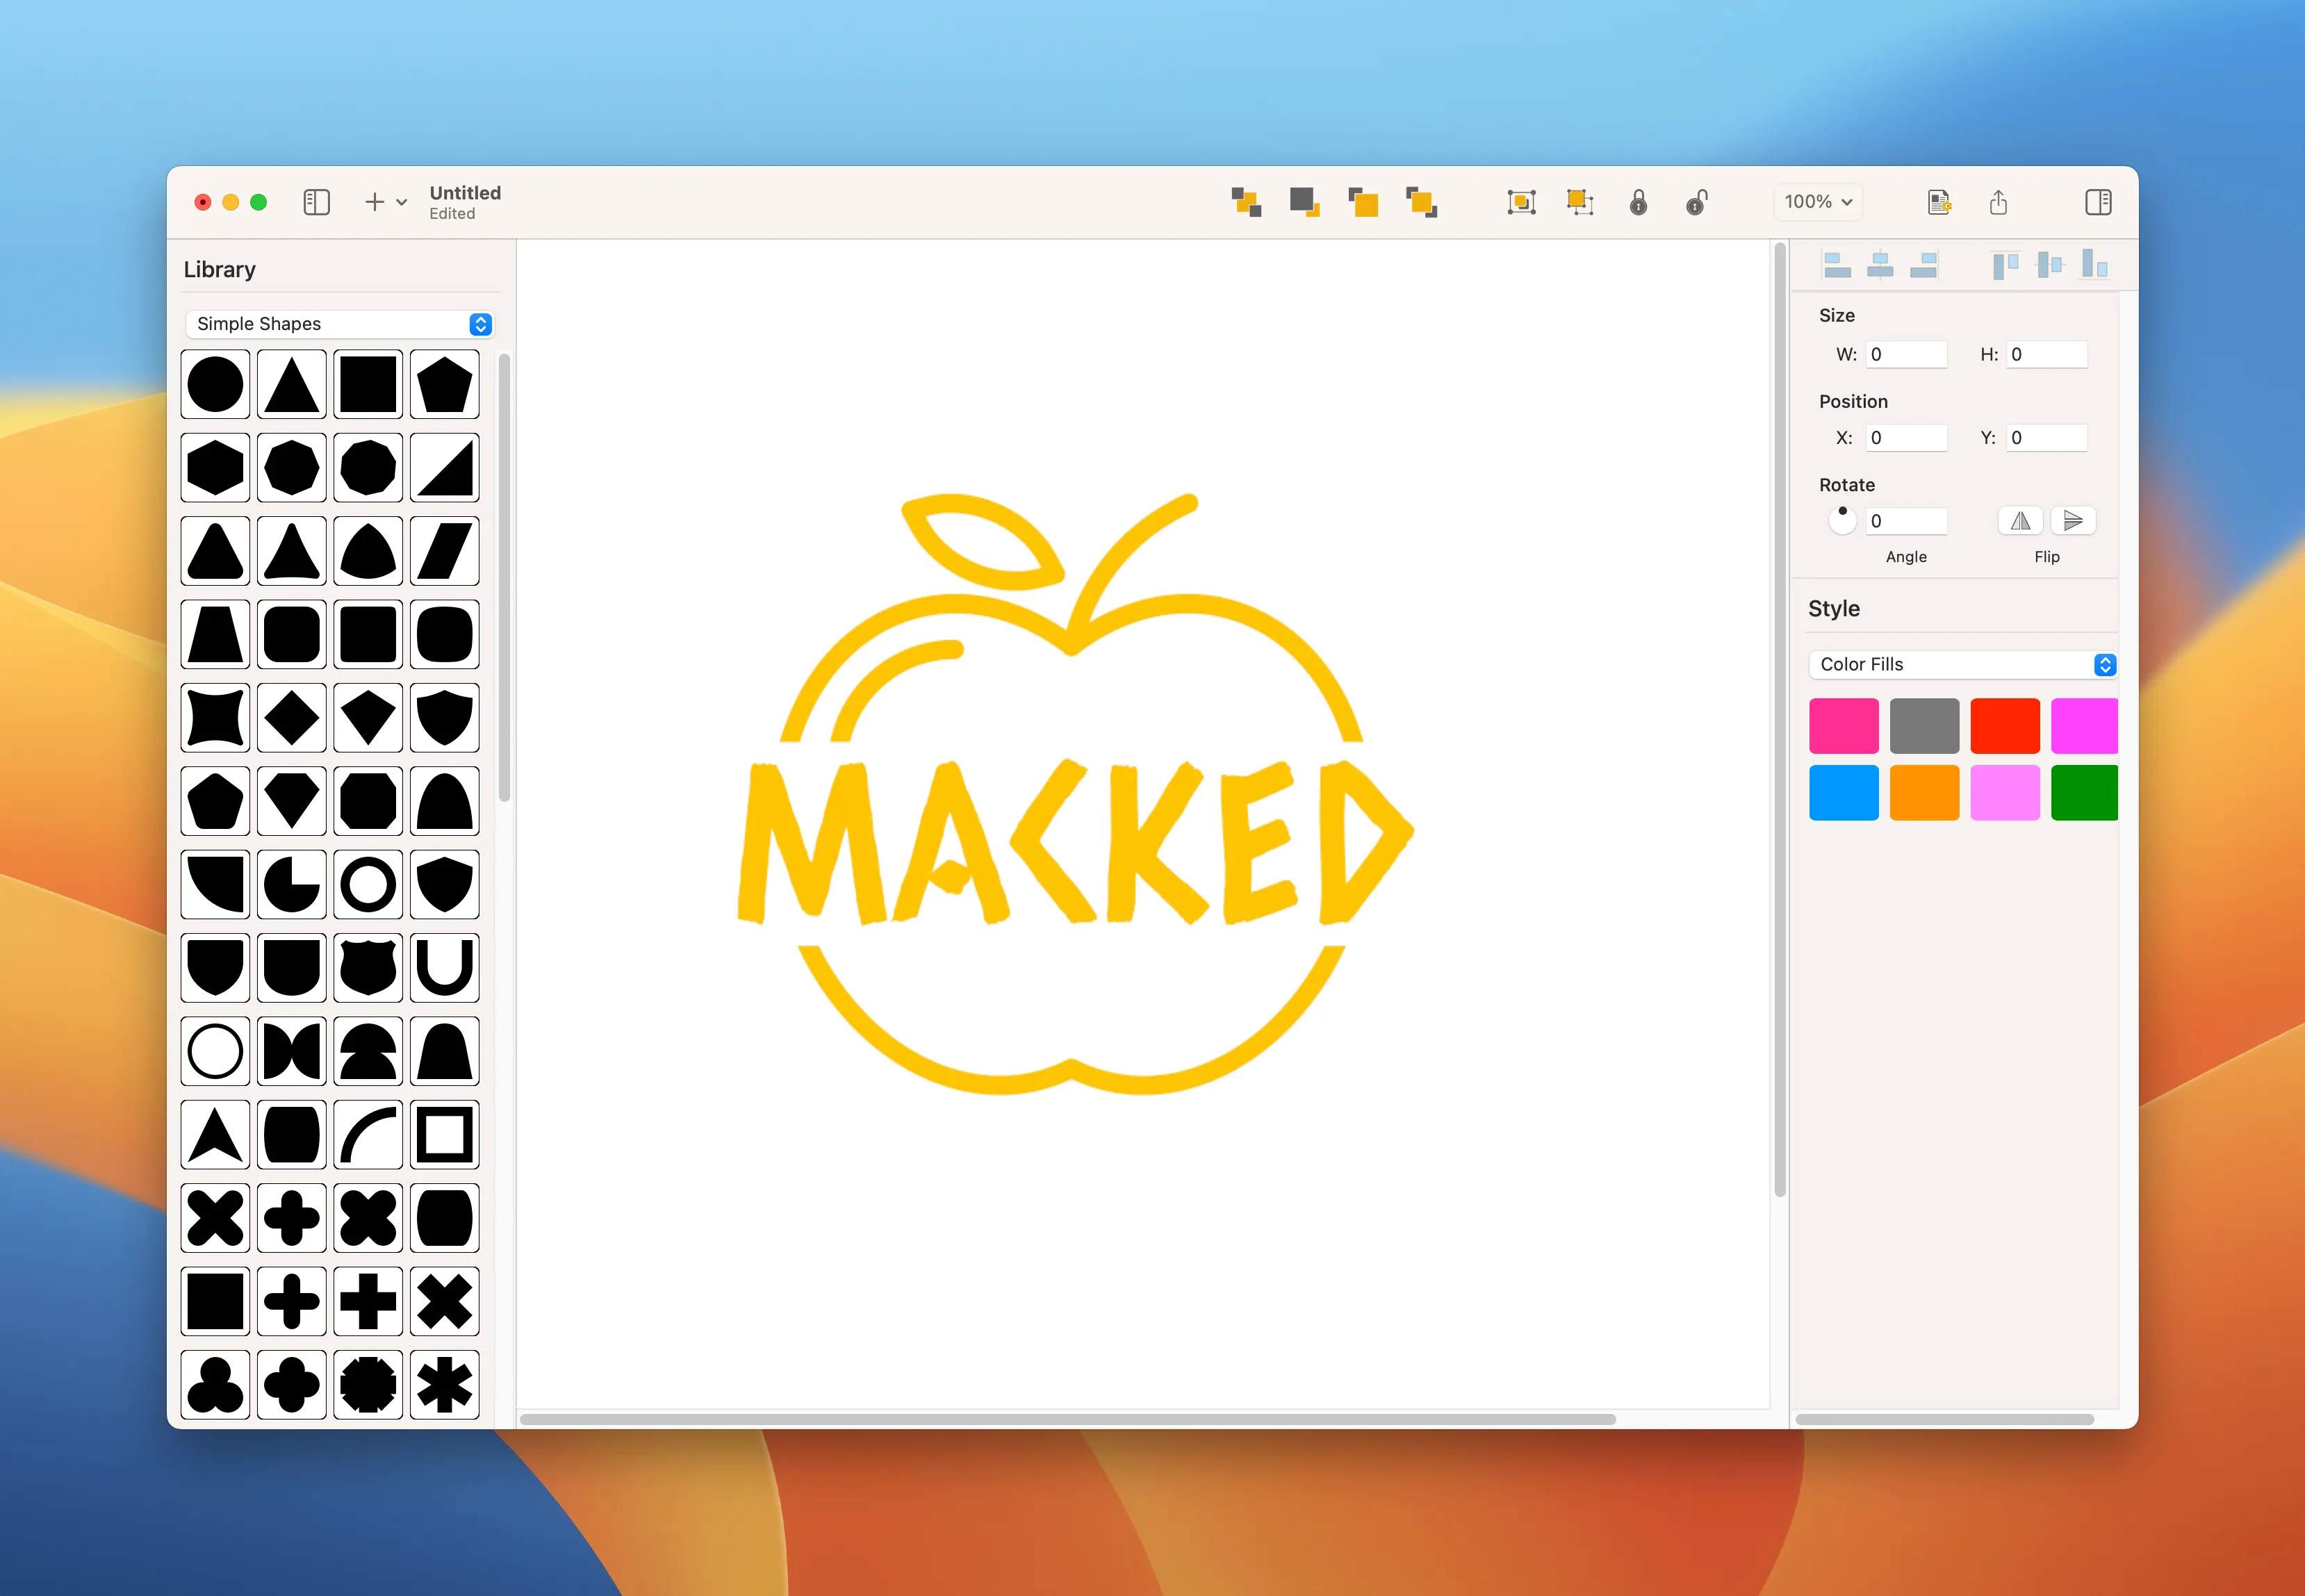Select the arrowhead navigation shape
2305x1596 pixels.
215,1135
